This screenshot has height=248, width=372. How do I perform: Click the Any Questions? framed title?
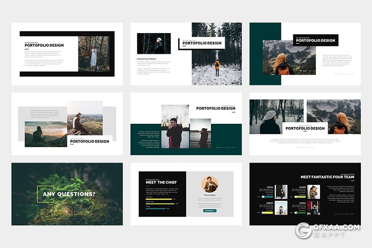point(69,194)
